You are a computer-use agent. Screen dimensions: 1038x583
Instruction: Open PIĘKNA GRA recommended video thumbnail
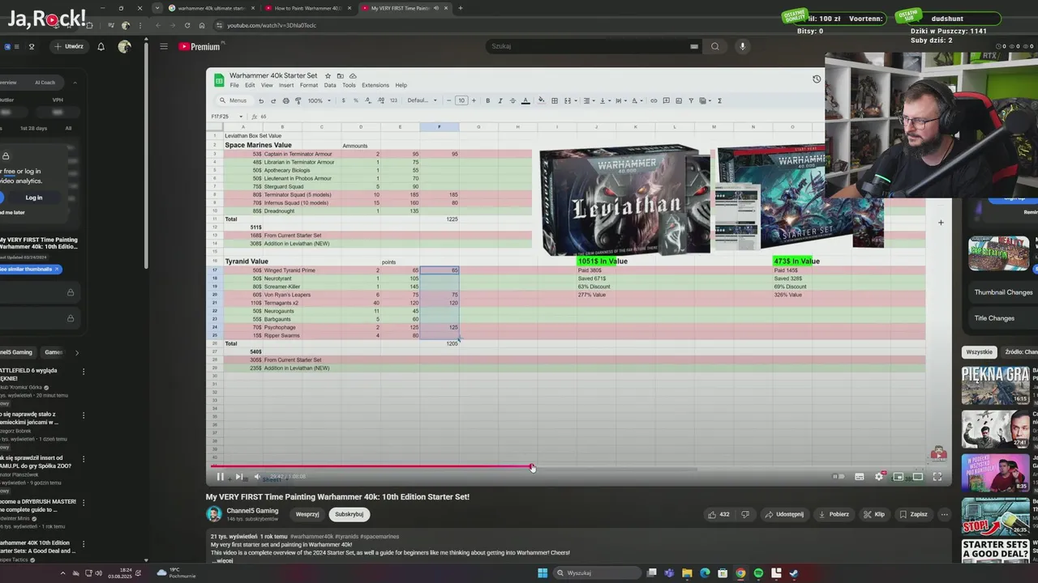coord(995,385)
